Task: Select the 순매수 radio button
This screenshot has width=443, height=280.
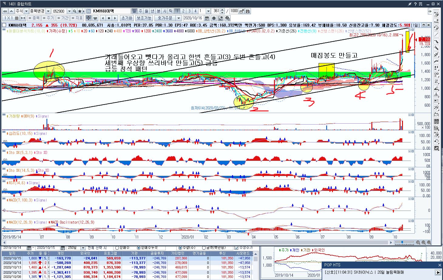Action: 117,248
